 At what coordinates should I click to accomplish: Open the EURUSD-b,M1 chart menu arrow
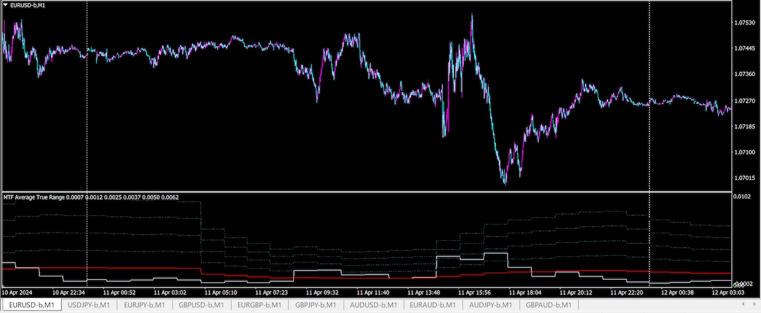coord(6,4)
